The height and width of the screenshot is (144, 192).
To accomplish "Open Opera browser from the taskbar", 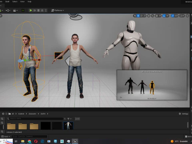I will 36,141.
